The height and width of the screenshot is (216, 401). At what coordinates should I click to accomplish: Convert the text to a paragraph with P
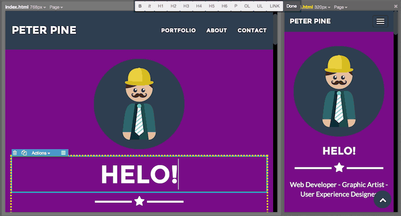pos(236,6)
